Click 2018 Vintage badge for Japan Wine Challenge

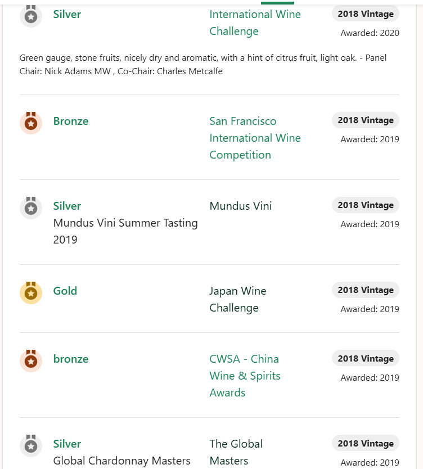click(366, 290)
